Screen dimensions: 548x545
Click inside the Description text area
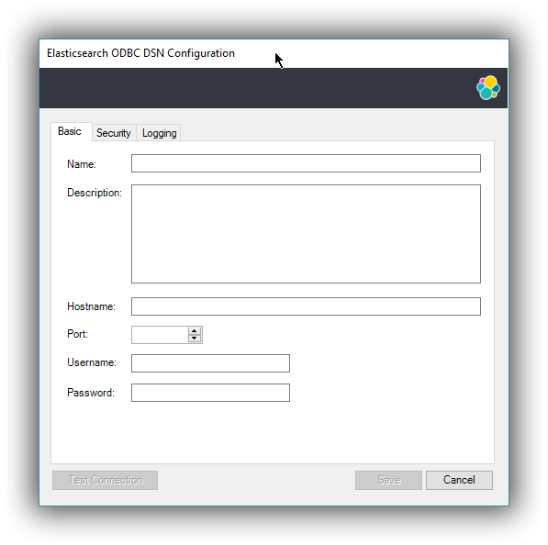point(306,234)
